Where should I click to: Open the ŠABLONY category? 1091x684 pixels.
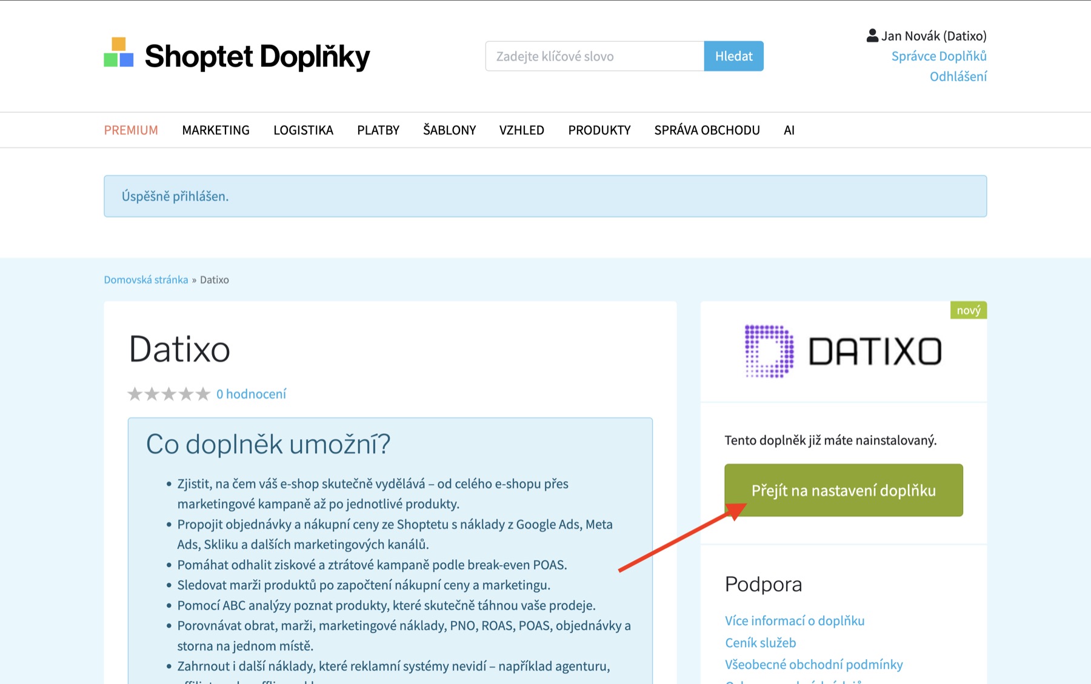(x=449, y=130)
